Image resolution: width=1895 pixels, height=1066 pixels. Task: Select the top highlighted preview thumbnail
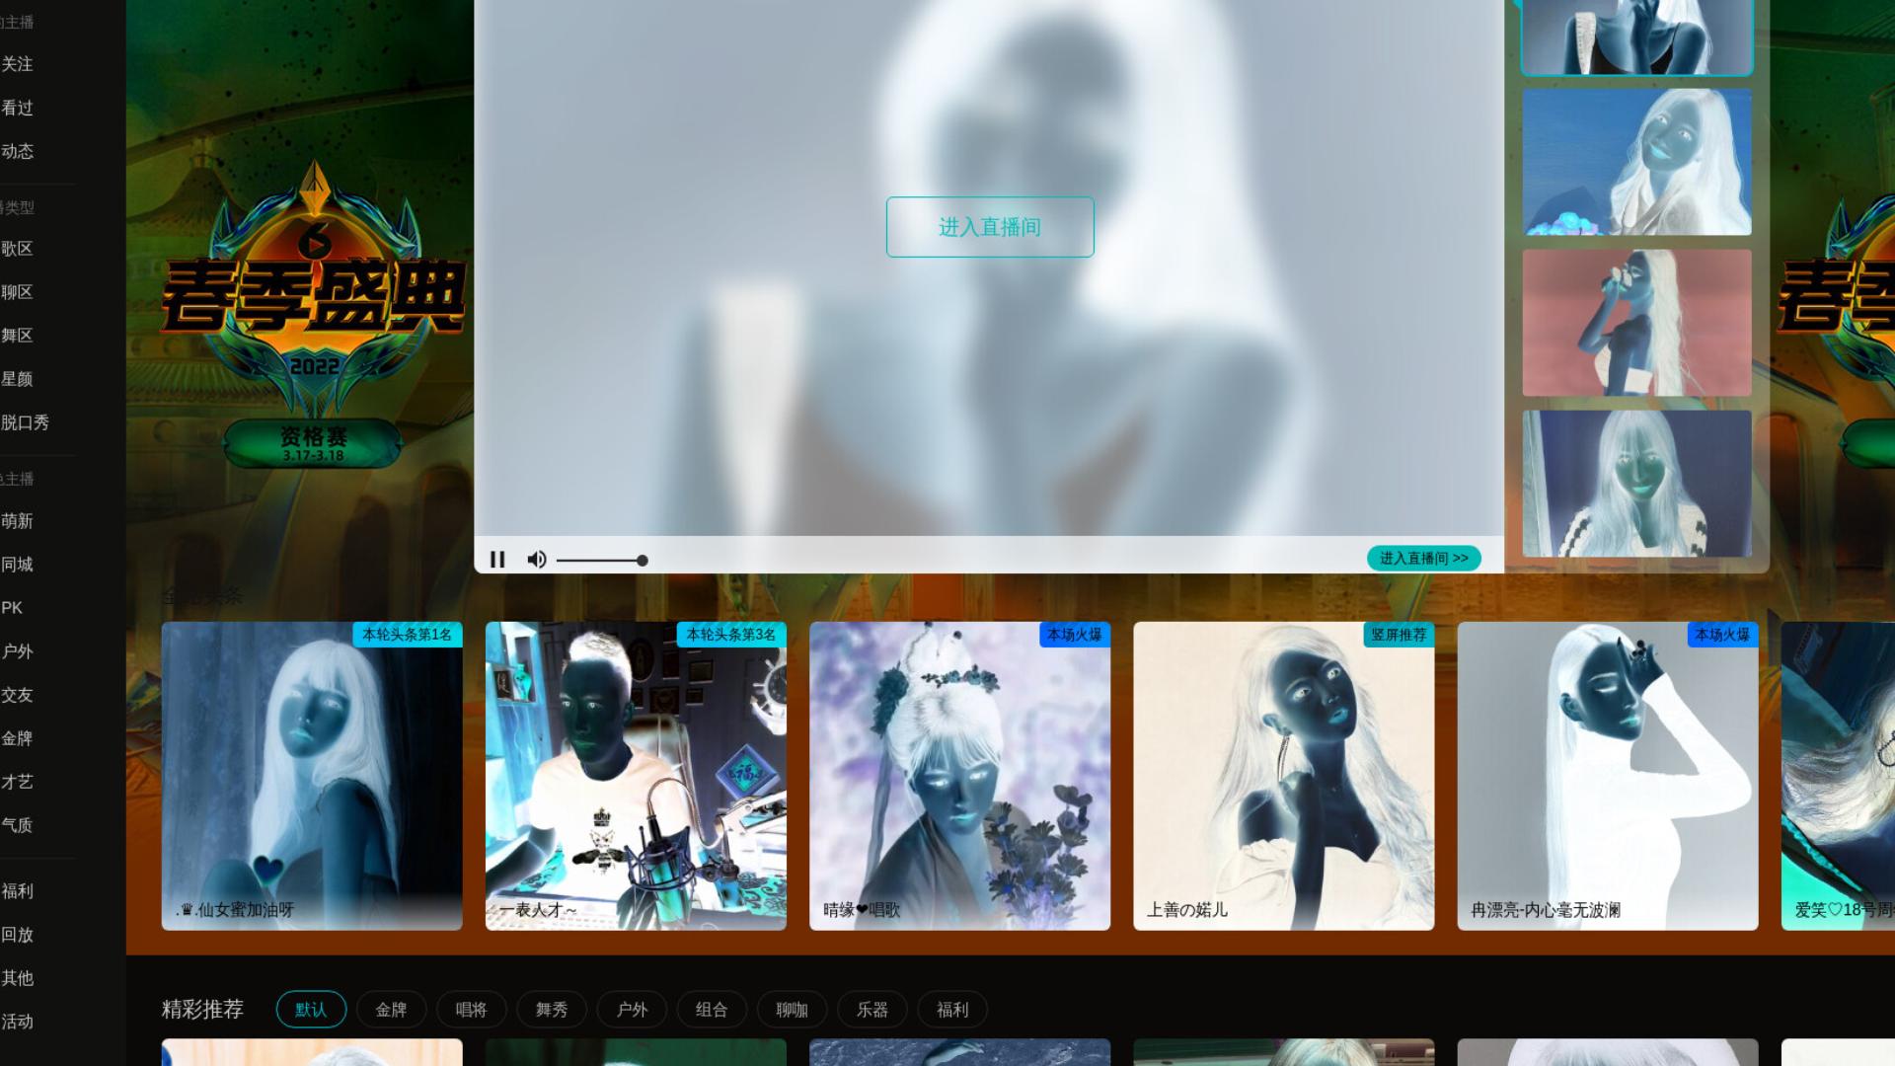pos(1636,37)
